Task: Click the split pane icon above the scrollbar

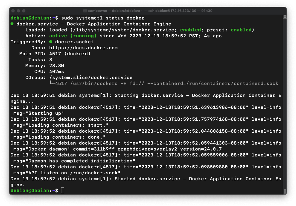Action: 285,17
